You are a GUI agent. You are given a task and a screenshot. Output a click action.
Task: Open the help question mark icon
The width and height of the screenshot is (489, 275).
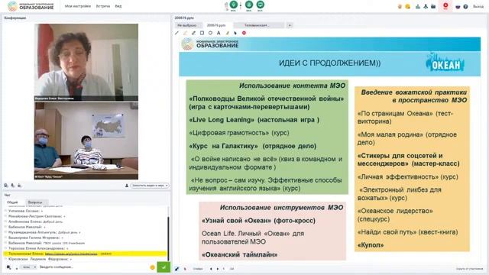coord(465,7)
